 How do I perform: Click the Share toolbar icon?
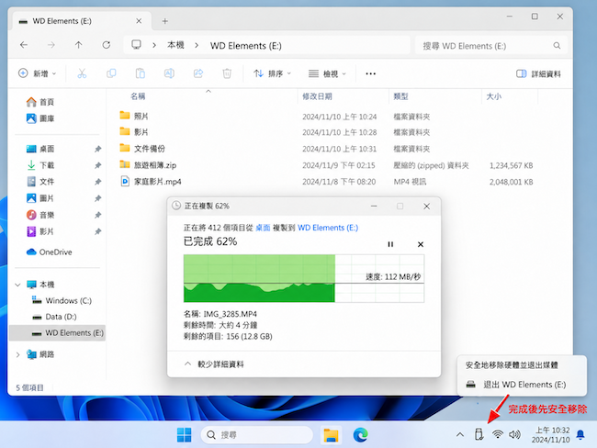[198, 73]
